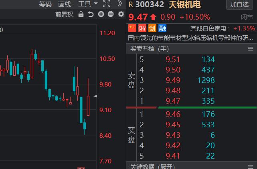Click sell volume 1298

pos(206,80)
